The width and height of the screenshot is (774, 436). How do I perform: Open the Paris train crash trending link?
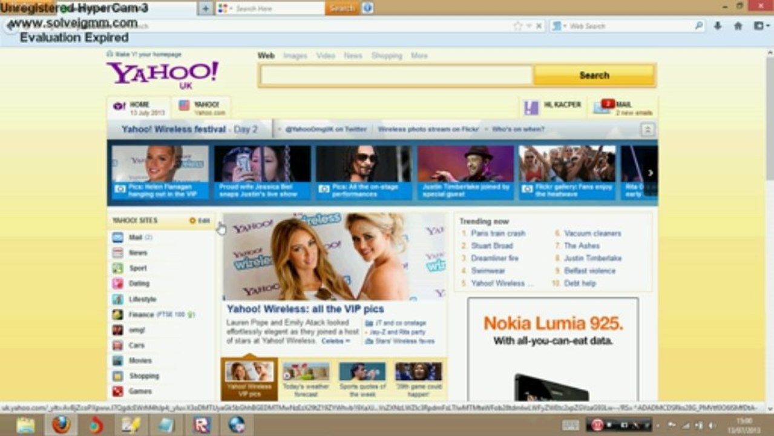498,233
